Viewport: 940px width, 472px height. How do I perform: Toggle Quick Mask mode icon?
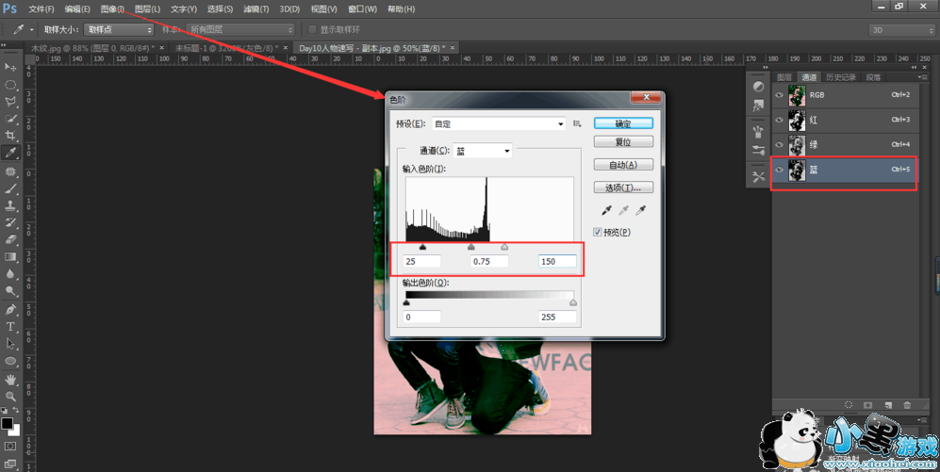(10, 447)
